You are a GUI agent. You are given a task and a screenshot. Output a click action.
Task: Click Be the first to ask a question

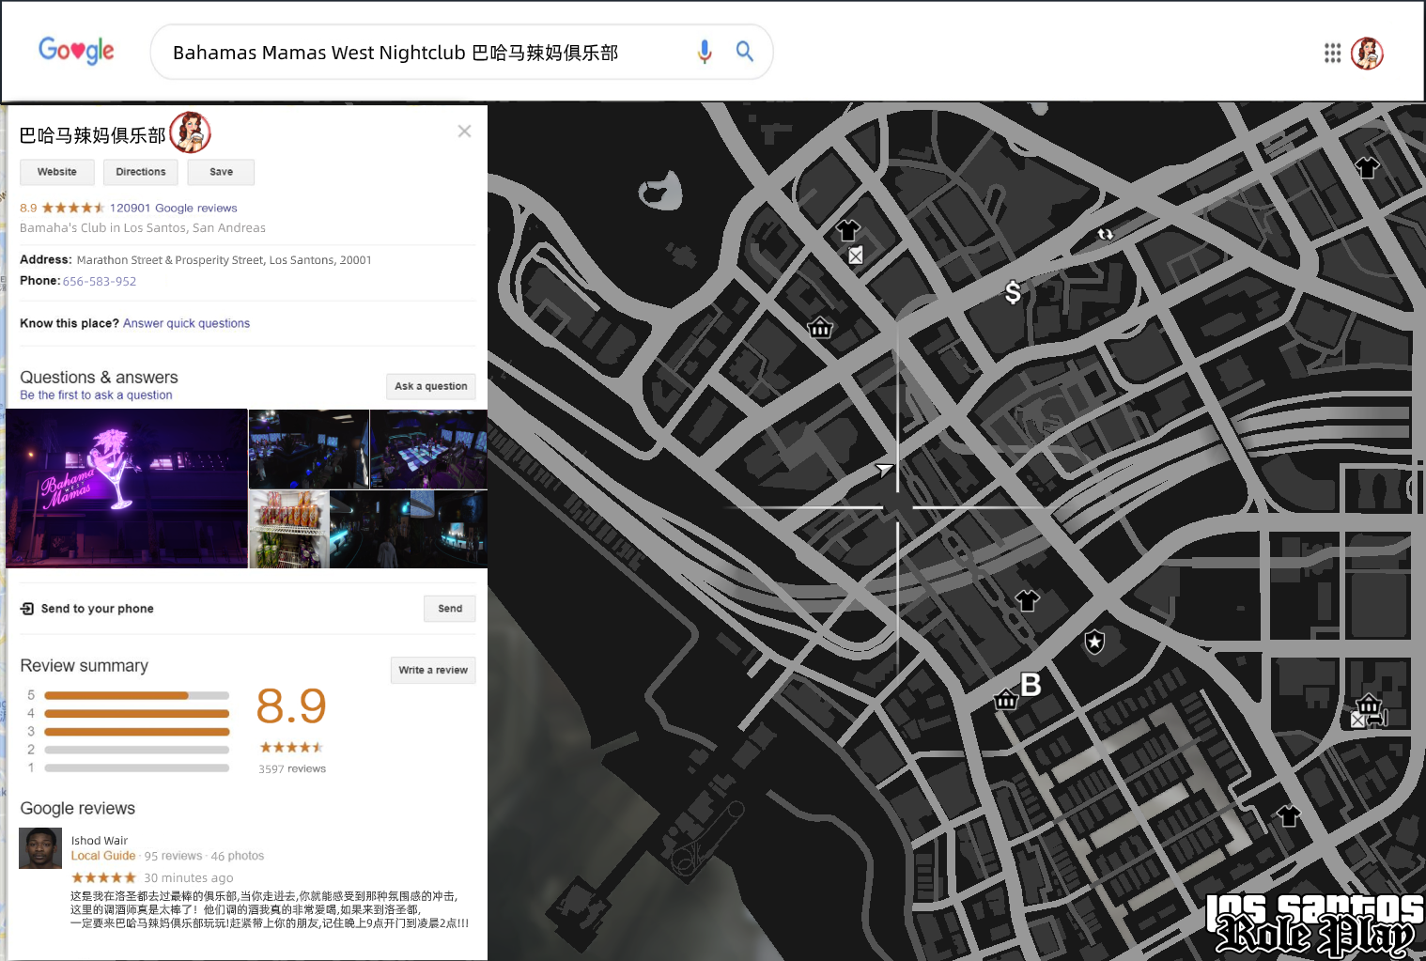click(x=96, y=395)
